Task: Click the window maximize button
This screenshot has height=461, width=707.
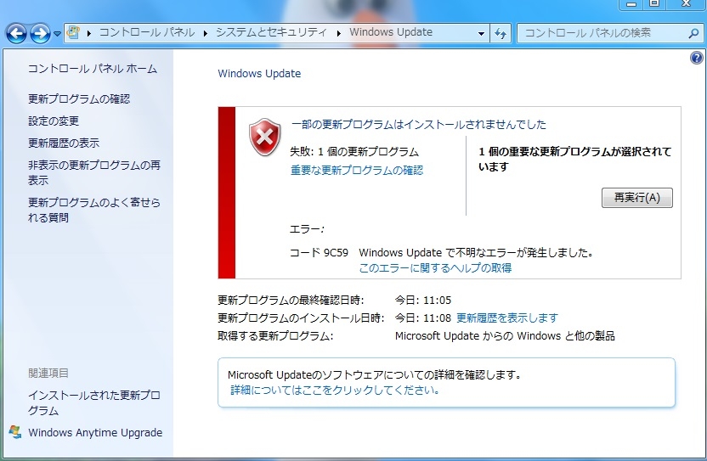Action: click(654, 4)
